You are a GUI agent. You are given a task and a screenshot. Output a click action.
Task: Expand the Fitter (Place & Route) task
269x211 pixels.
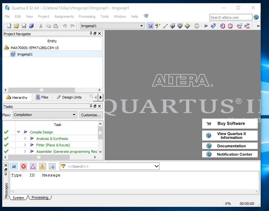(x=25, y=145)
